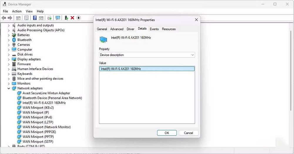
Task: Expand the Audio inputs and outputs node
Action: 9,26
